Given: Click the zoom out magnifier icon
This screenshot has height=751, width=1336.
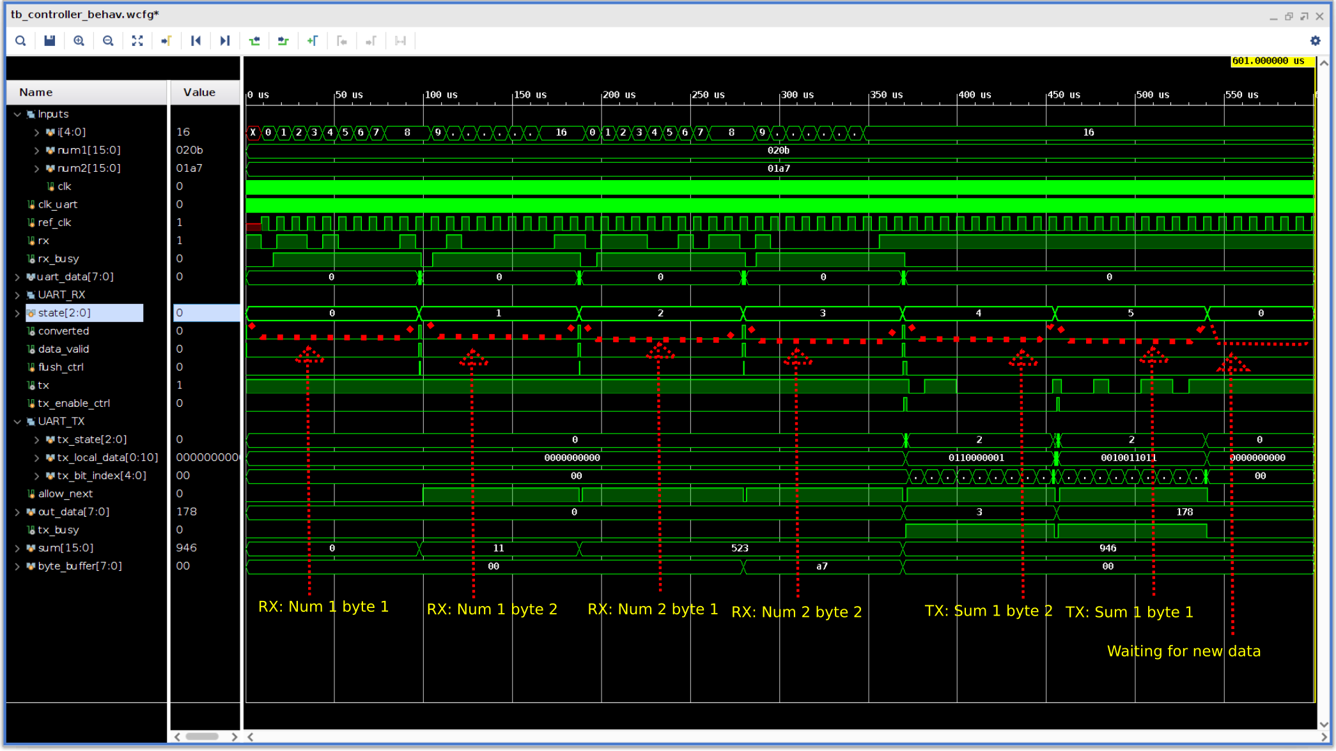Looking at the screenshot, I should pos(107,40).
